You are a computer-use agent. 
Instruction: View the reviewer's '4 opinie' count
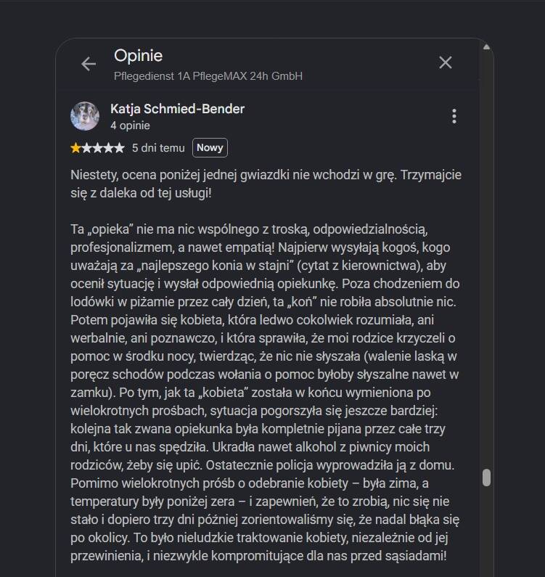[x=131, y=126]
